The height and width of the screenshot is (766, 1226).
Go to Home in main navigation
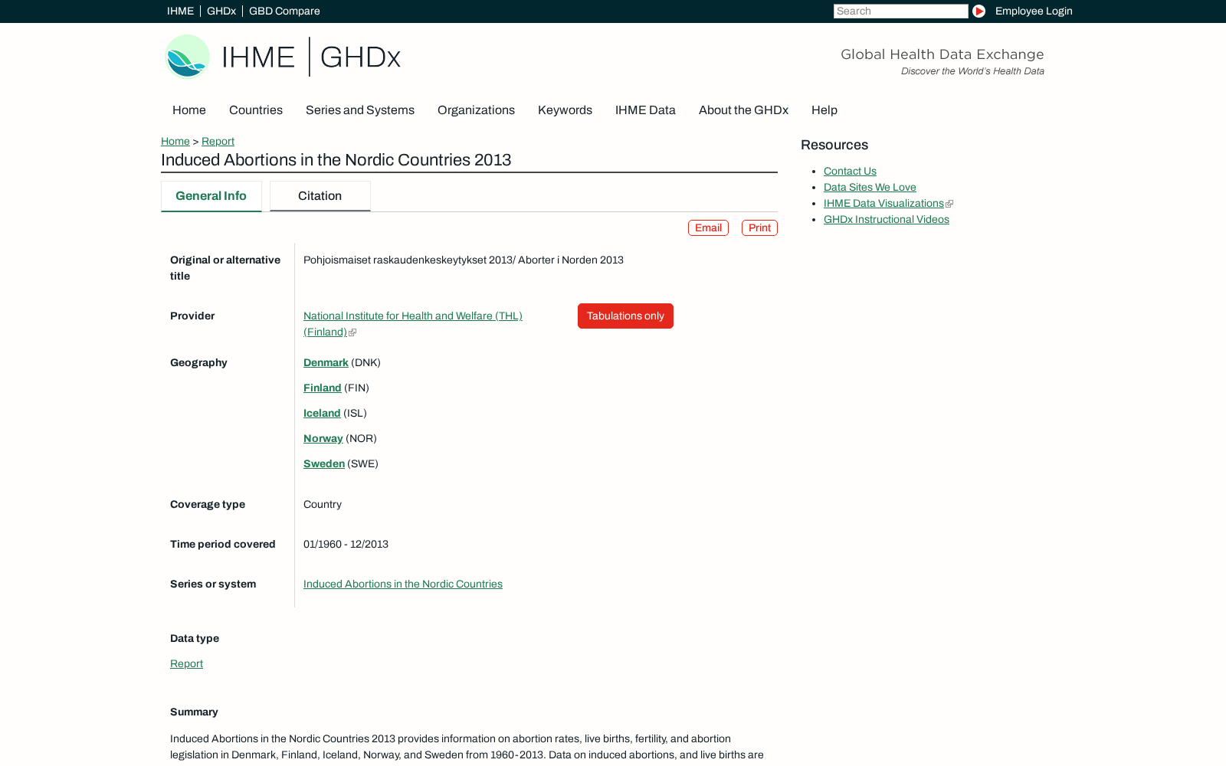click(x=189, y=110)
